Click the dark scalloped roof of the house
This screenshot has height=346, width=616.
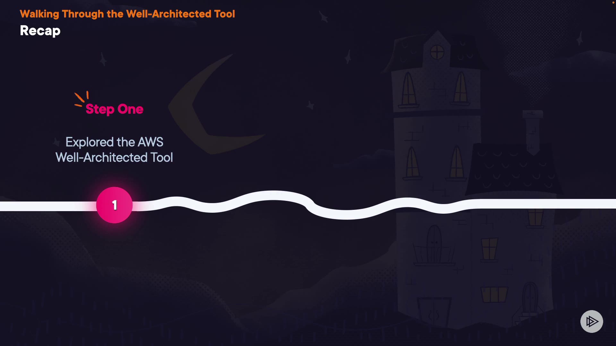pos(513,170)
